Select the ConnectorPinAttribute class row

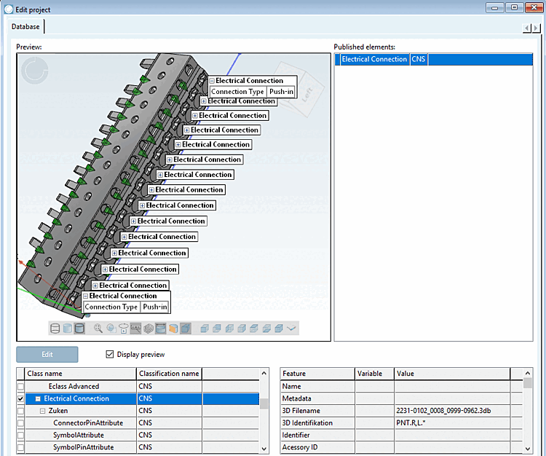click(87, 423)
